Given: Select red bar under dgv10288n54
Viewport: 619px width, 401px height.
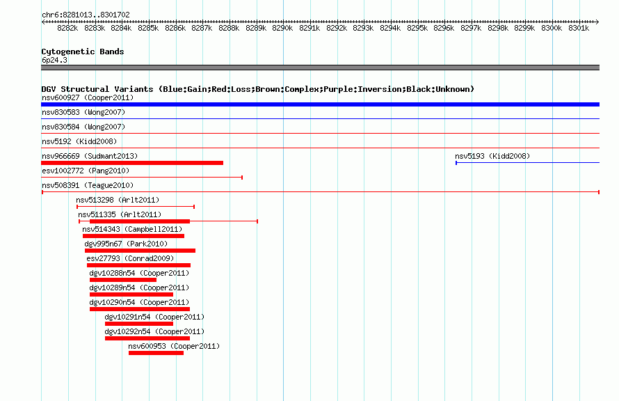Looking at the screenshot, I should tap(123, 280).
